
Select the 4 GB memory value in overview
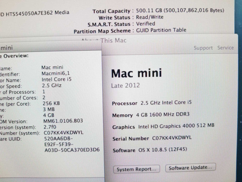[x=49, y=115]
